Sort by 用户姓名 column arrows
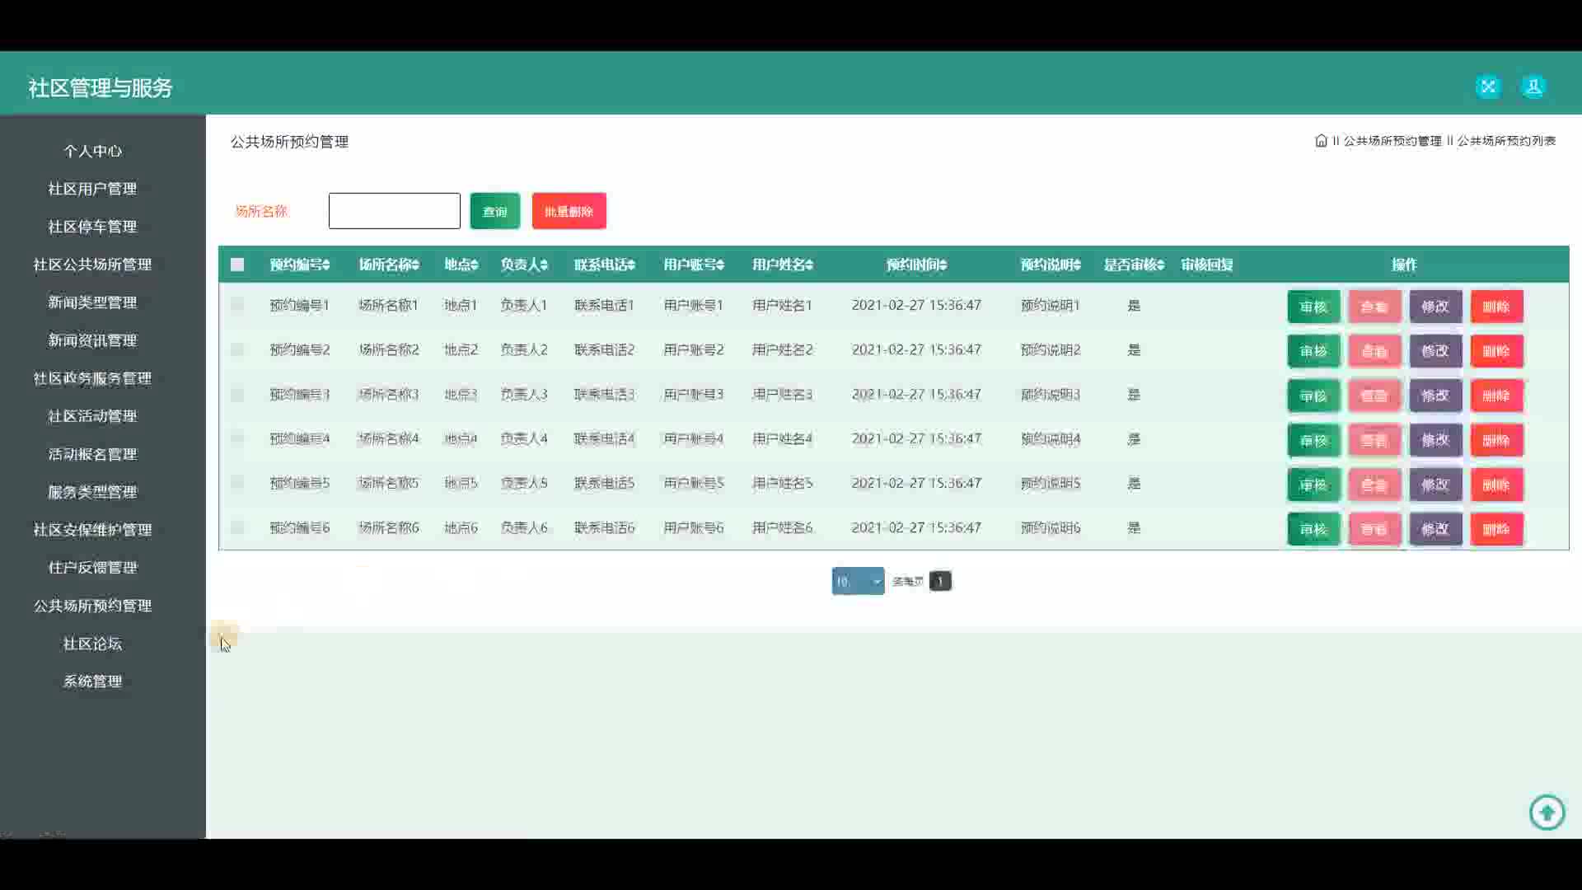Image resolution: width=1582 pixels, height=890 pixels. pos(809,265)
